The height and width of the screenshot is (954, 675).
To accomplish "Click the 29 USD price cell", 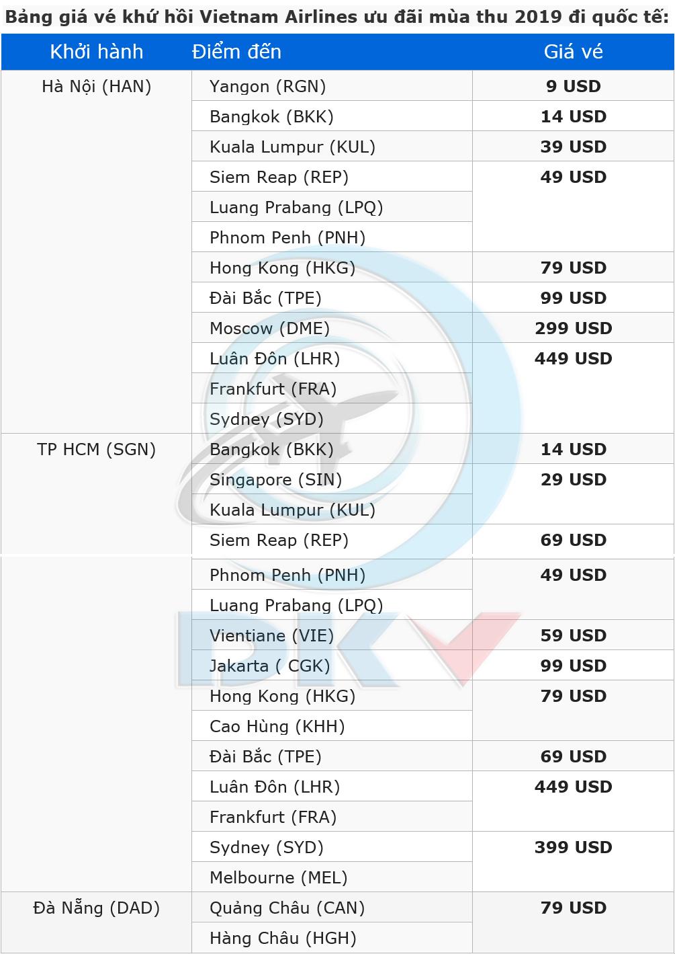I will (573, 494).
